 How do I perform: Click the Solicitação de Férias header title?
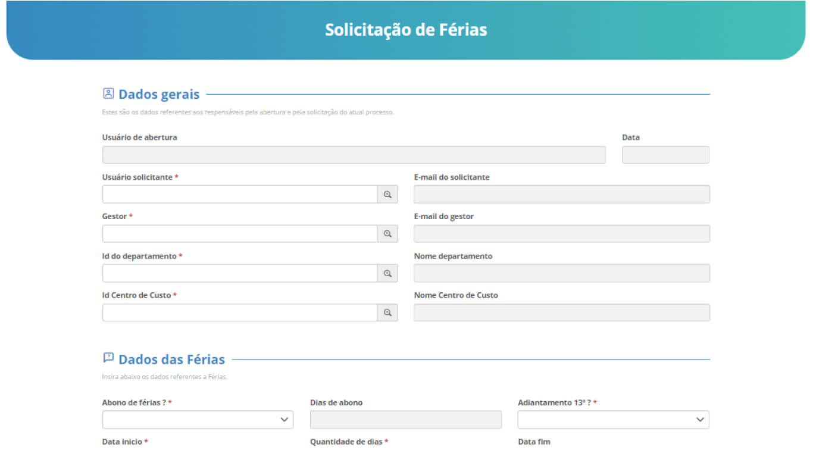(x=406, y=30)
